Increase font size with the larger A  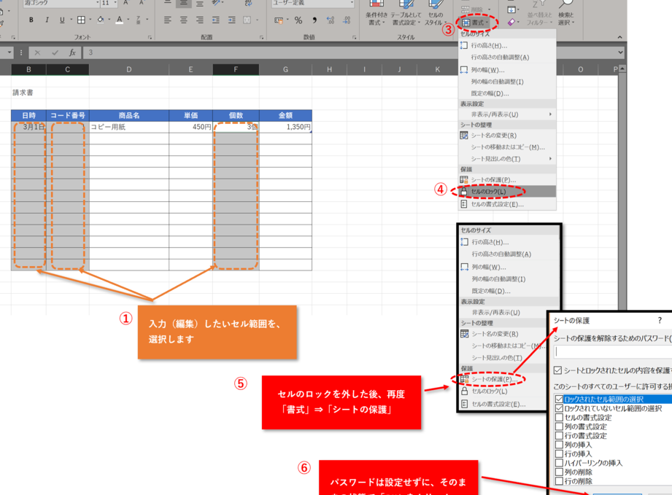point(126,3)
